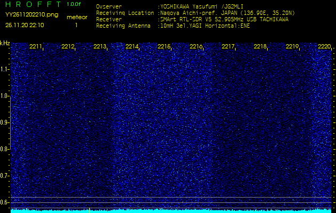Click the meteor count value 1

[76, 25]
